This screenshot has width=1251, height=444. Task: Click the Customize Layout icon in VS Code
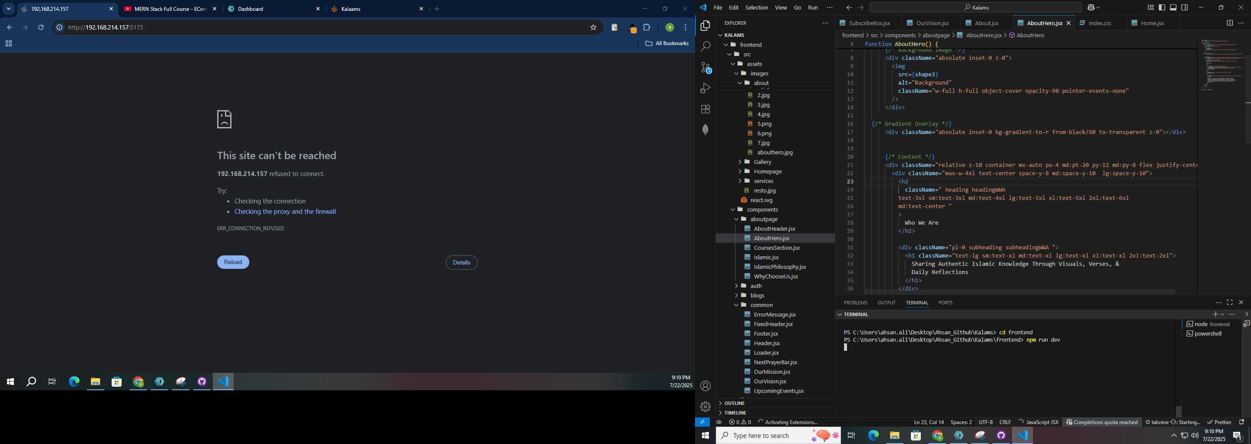tap(1151, 8)
